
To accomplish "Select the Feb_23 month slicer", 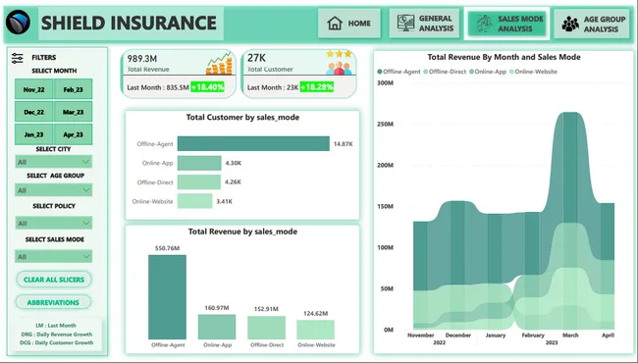I will 74,89.
